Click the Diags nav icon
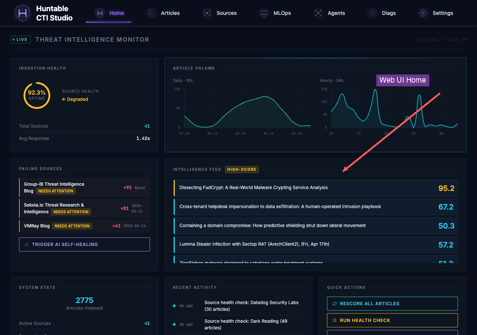Image resolution: width=477 pixels, height=335 pixels. point(372,13)
